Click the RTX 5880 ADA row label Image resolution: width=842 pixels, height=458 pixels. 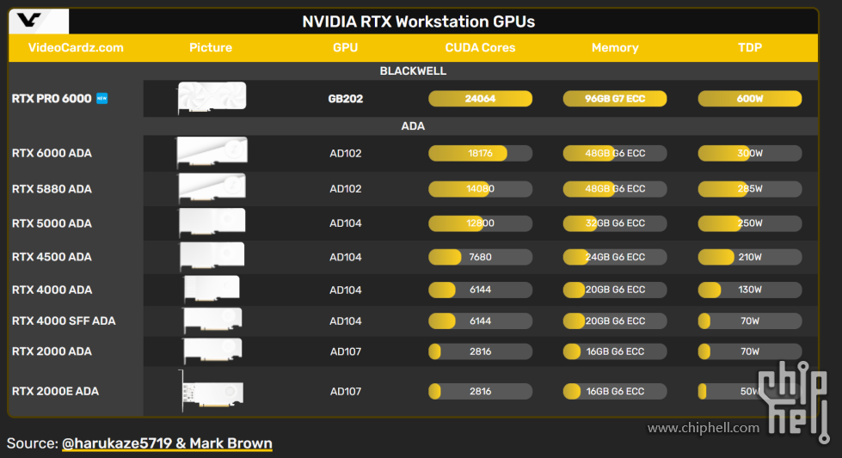point(52,189)
